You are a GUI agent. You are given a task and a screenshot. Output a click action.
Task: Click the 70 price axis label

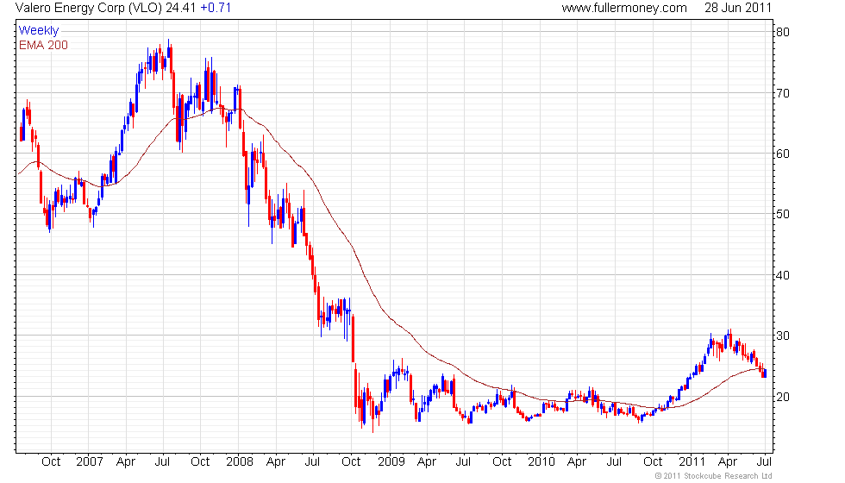[783, 93]
